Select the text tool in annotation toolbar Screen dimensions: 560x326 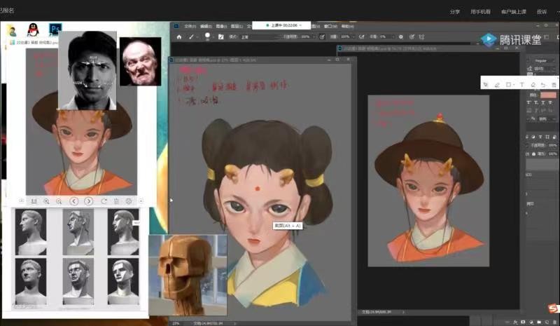pyautogui.click(x=521, y=85)
